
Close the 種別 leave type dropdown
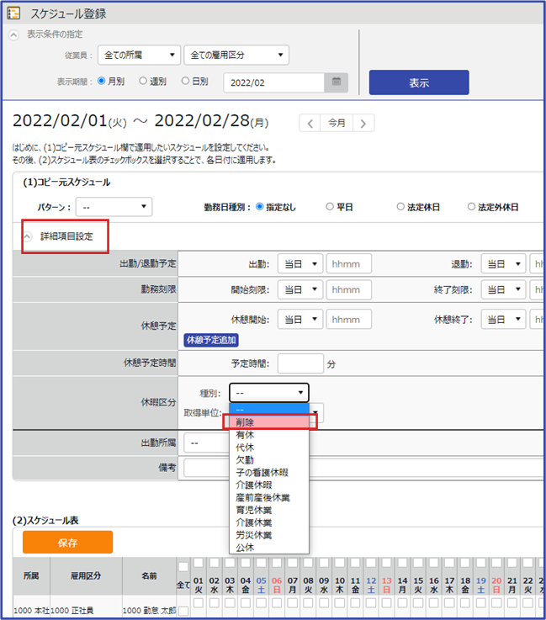coord(269,393)
